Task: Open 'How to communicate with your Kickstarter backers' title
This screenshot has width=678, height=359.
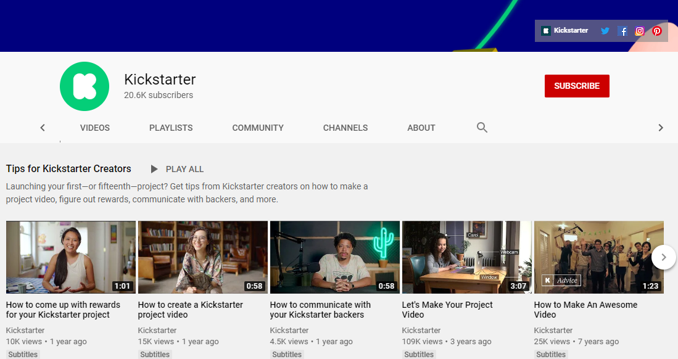Action: (x=320, y=310)
